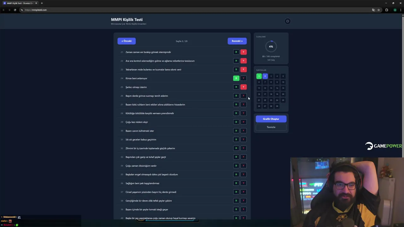Screen dimensions: 404x227
Task: Go to the previous page with Önceki
Action: [x=127, y=41]
